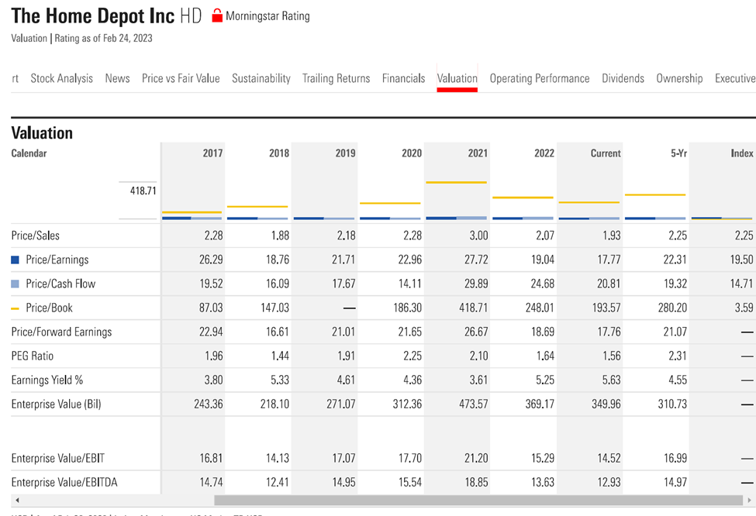Click the Enterprise Value (Bil) row label
The height and width of the screenshot is (516, 756).
click(x=57, y=404)
